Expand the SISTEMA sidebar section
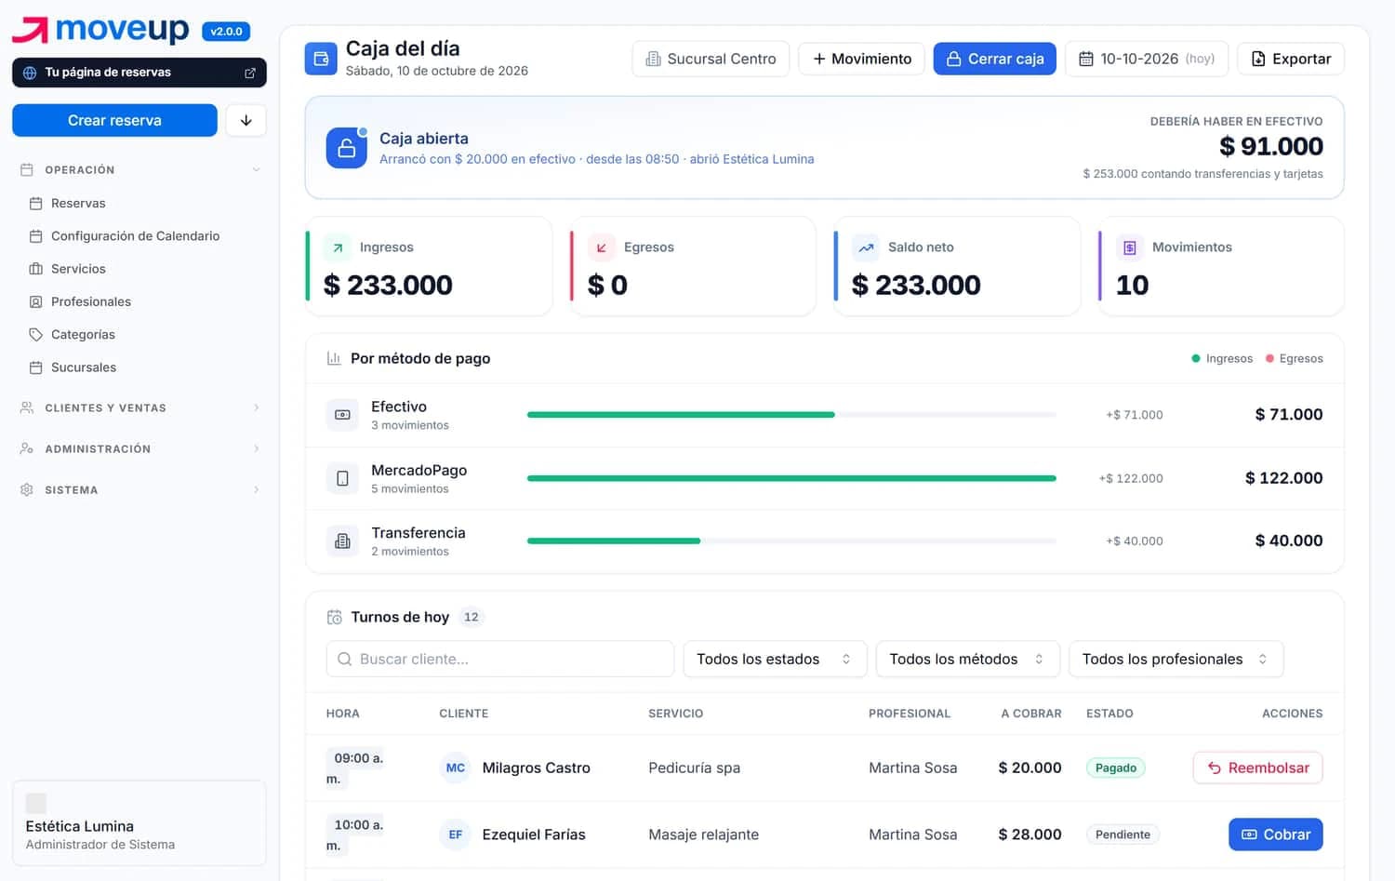 (x=139, y=490)
